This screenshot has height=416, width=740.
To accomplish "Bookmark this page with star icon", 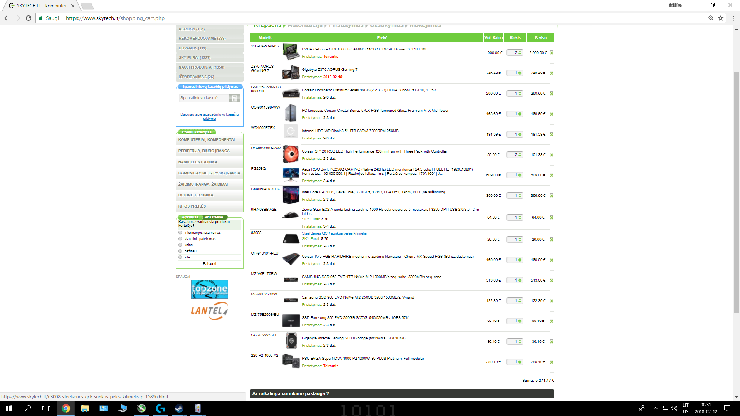I will (x=721, y=18).
